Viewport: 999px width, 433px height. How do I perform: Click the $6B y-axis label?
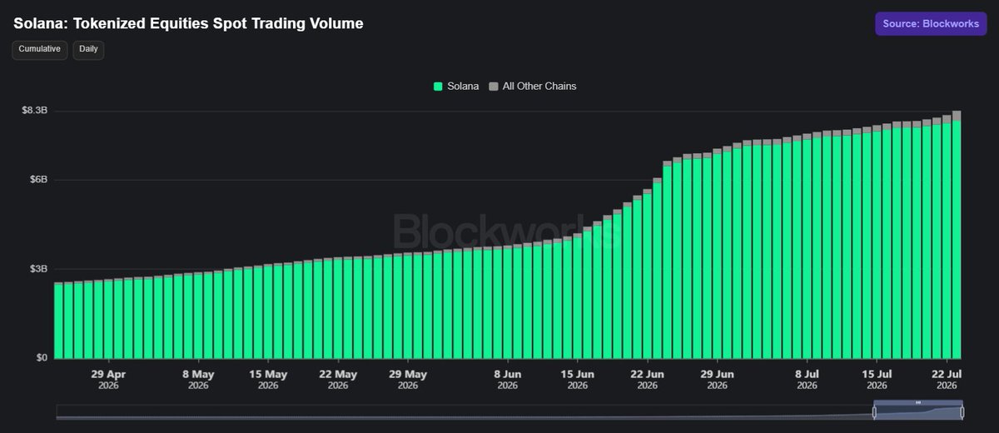tap(39, 180)
